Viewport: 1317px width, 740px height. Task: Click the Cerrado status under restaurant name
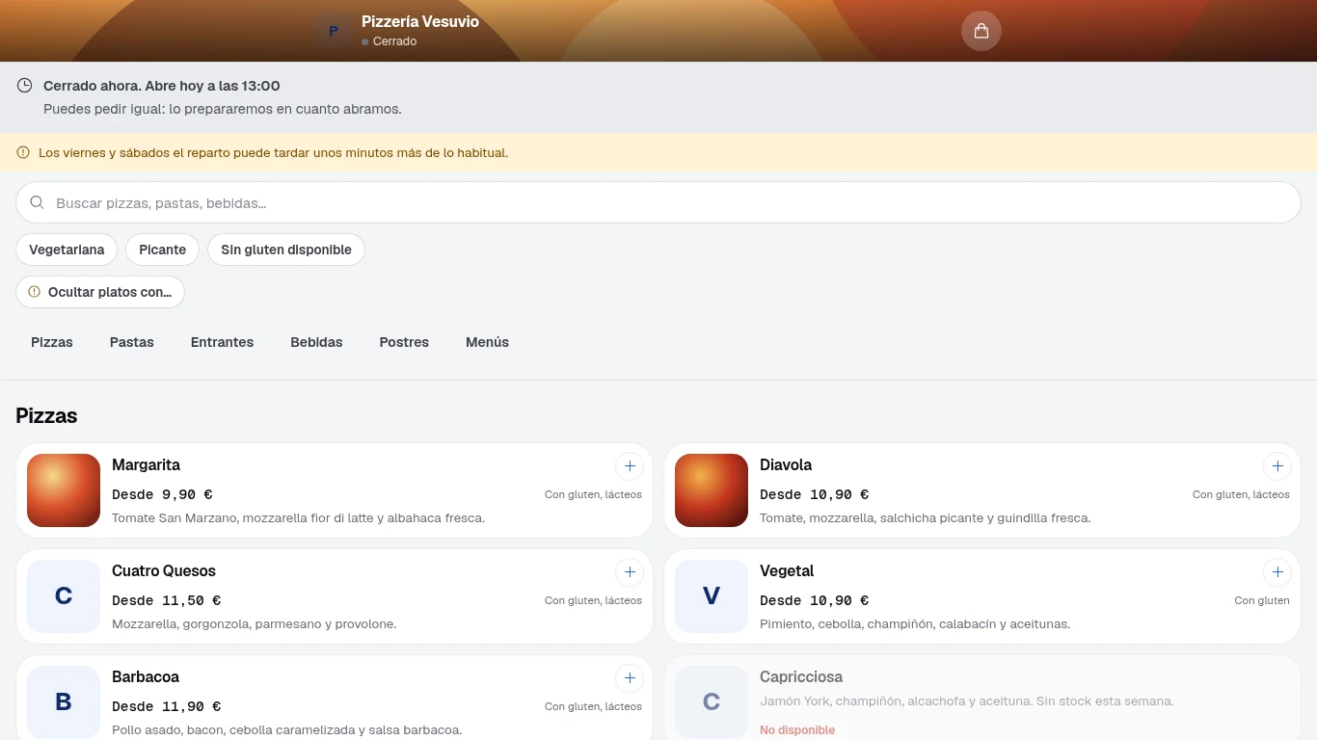coord(390,41)
